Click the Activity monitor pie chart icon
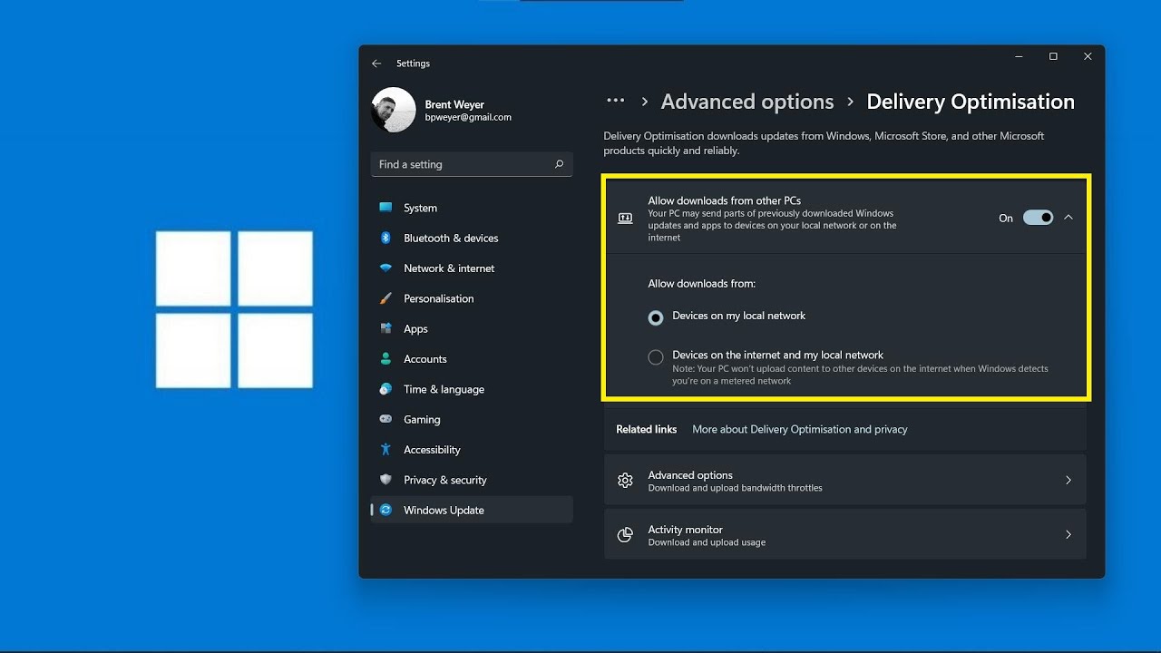Image resolution: width=1161 pixels, height=653 pixels. click(x=625, y=535)
